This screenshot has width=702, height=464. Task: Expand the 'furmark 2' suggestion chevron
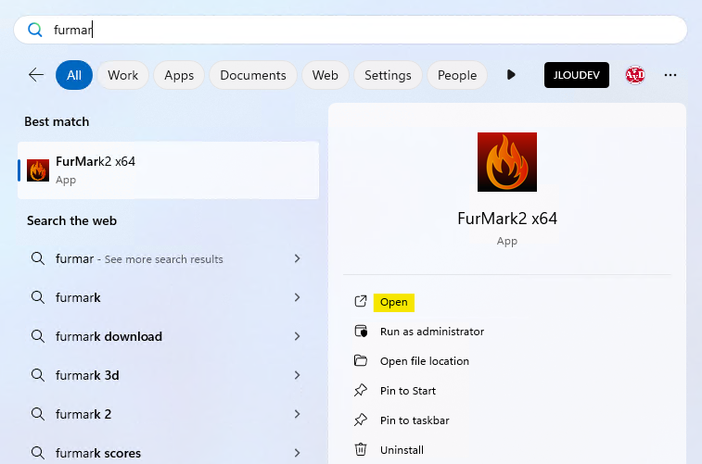[298, 414]
